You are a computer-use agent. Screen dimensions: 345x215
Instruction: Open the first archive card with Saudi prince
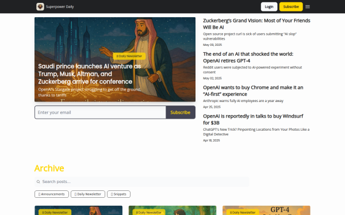click(79, 210)
